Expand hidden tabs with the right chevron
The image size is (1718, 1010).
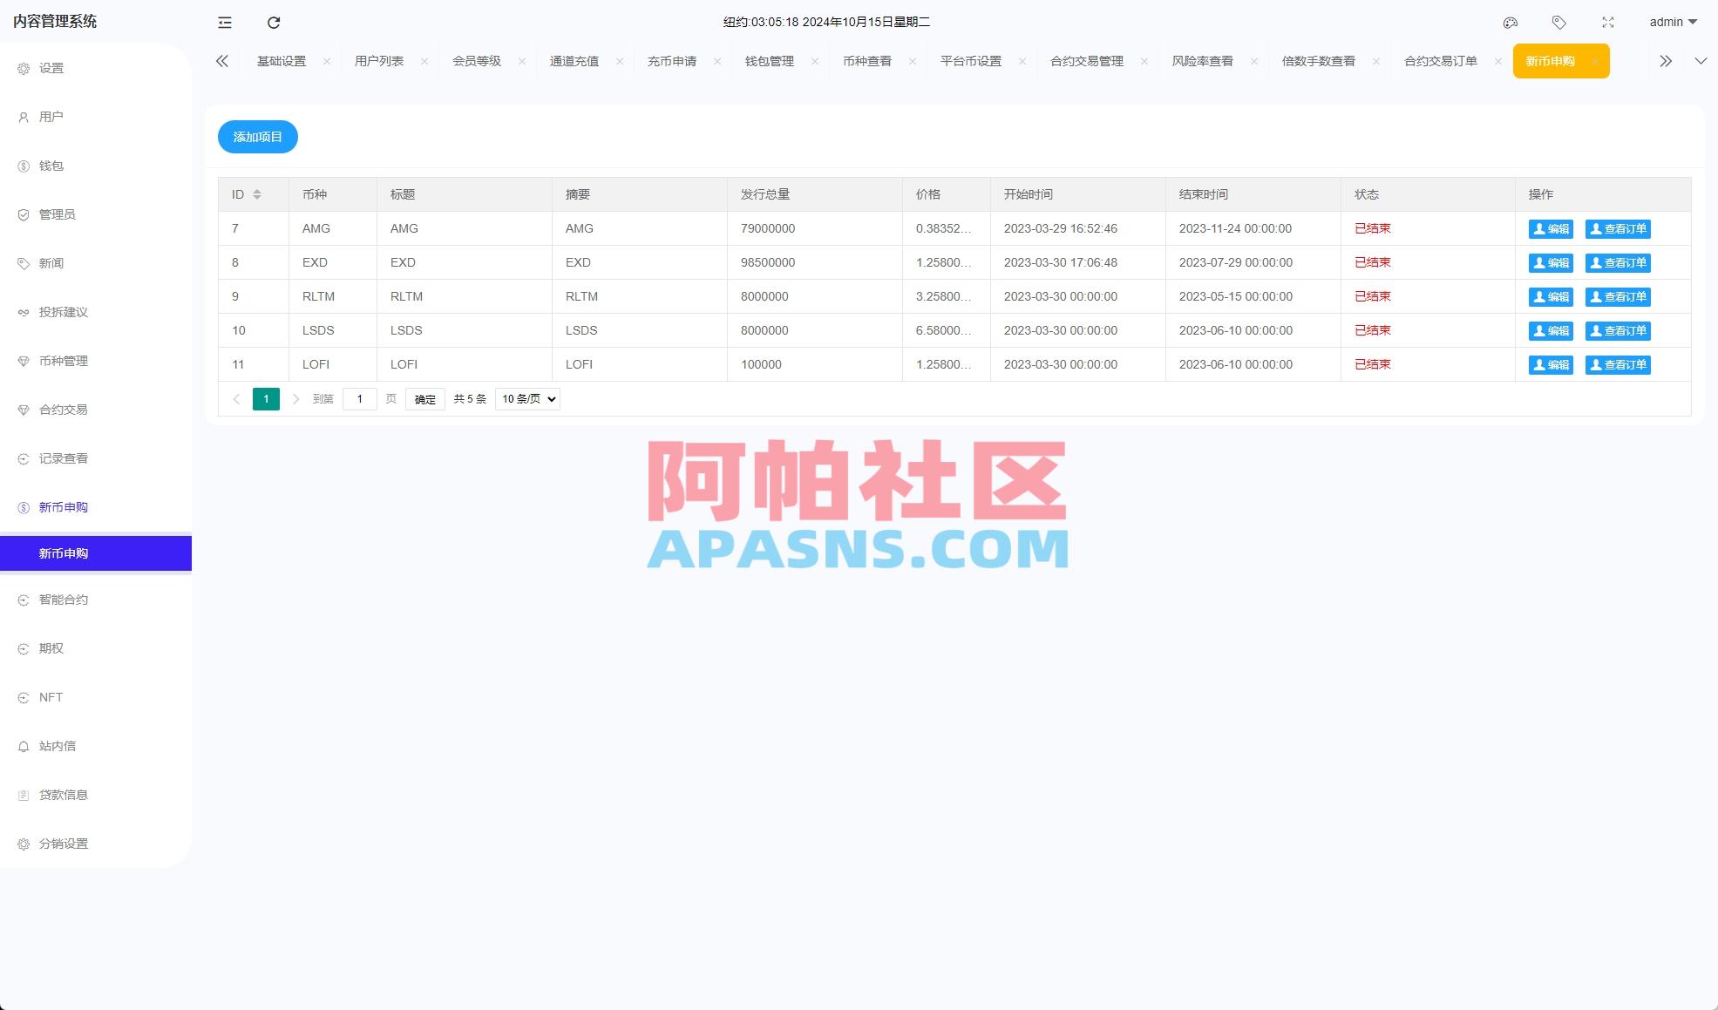(1665, 61)
